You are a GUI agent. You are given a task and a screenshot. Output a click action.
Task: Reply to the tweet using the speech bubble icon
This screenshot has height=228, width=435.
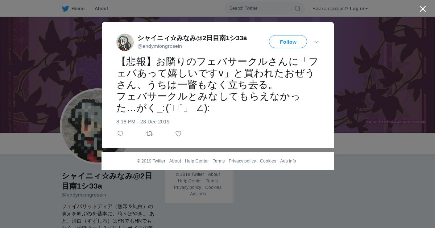[120, 134]
